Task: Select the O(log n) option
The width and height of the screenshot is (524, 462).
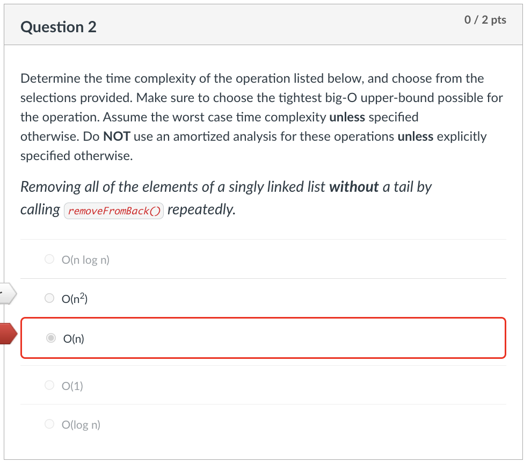Action: [x=49, y=424]
